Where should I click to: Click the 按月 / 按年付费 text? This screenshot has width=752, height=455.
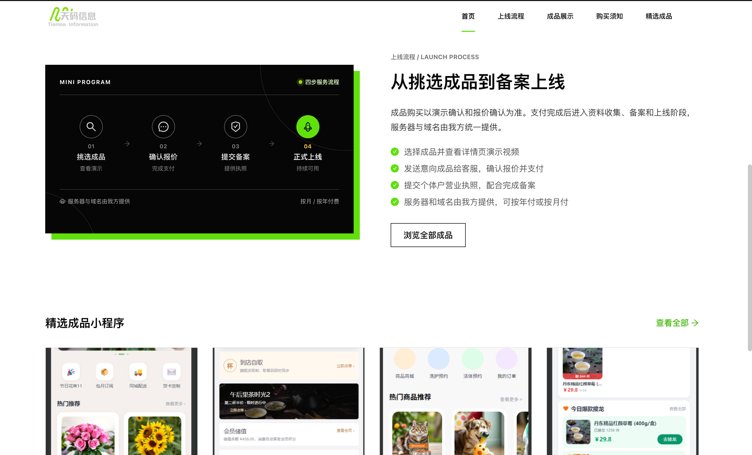(x=319, y=202)
